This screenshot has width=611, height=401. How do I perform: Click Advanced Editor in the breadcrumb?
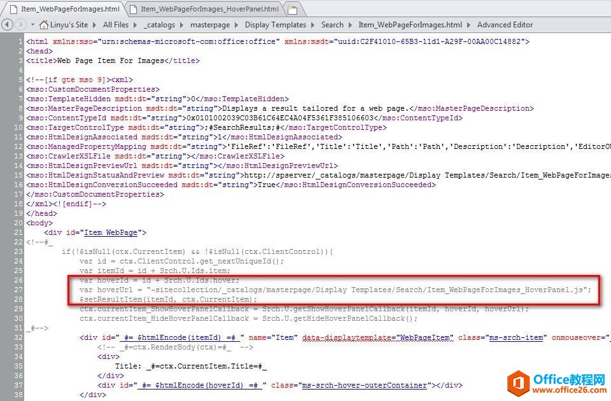pos(505,25)
